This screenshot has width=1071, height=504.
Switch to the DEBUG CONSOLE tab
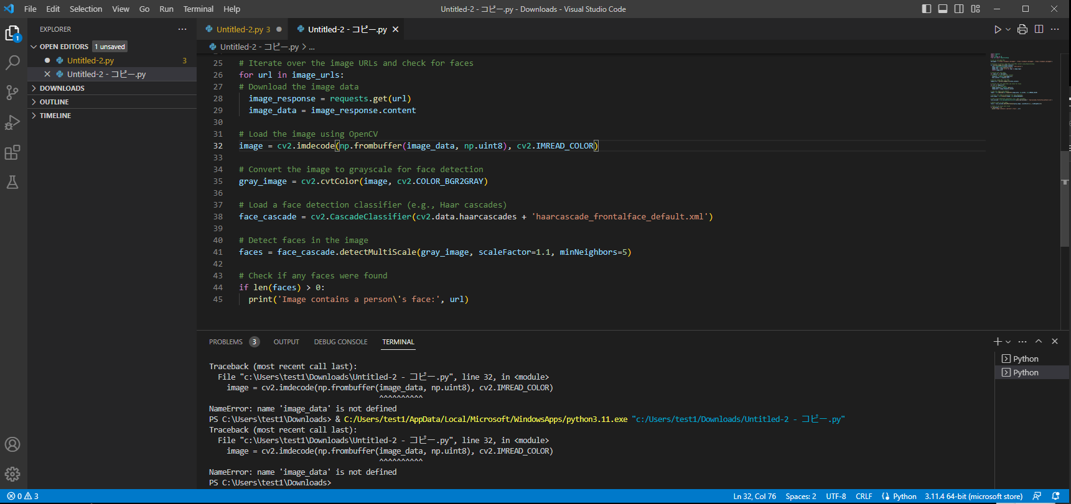[x=340, y=342]
